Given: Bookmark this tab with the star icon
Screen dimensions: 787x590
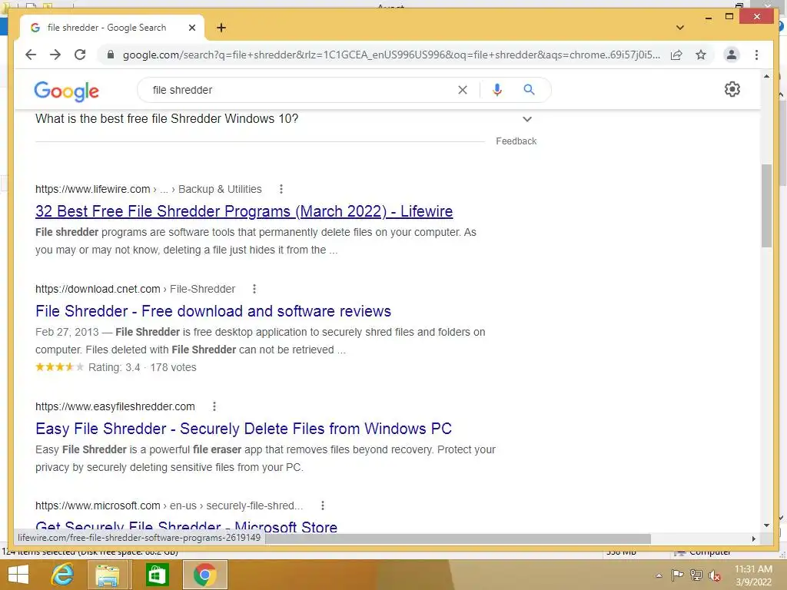Looking at the screenshot, I should [x=701, y=55].
